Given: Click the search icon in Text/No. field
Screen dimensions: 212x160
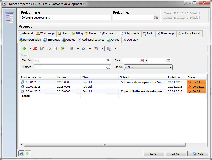Looking at the screenshot, I should pyautogui.click(x=108, y=61).
